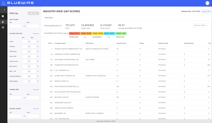The width and height of the screenshot is (212, 123).
Task: Click the Apply Filters button
Action: (33, 13)
